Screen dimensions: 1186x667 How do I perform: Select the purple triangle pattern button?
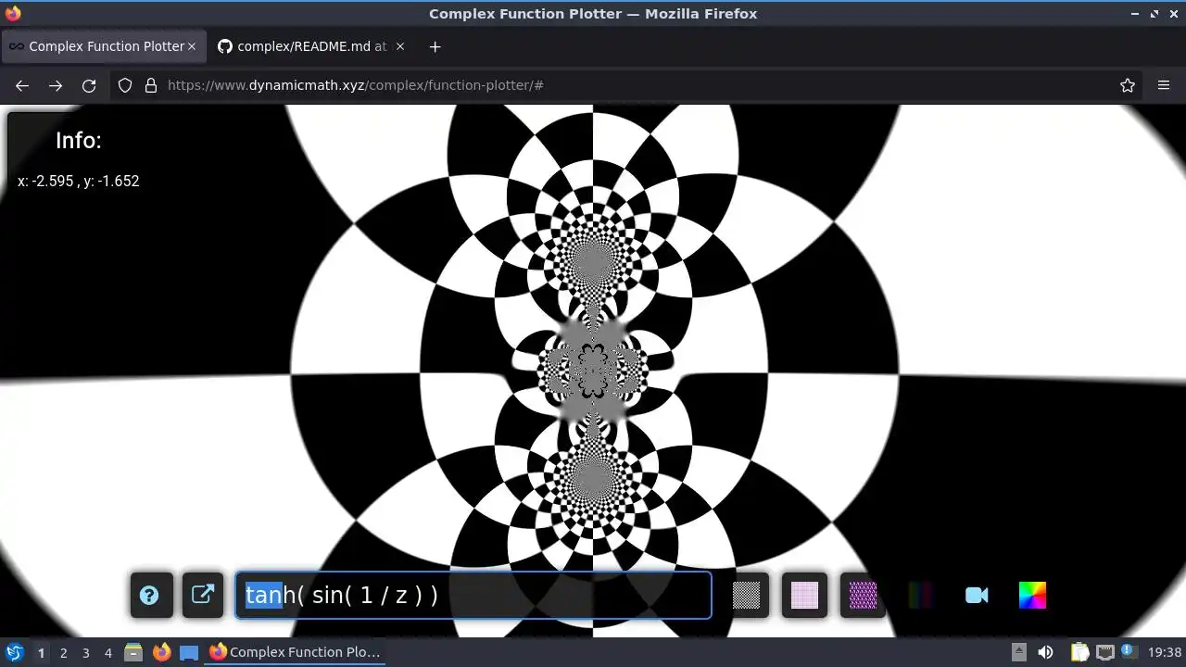pyautogui.click(x=863, y=596)
